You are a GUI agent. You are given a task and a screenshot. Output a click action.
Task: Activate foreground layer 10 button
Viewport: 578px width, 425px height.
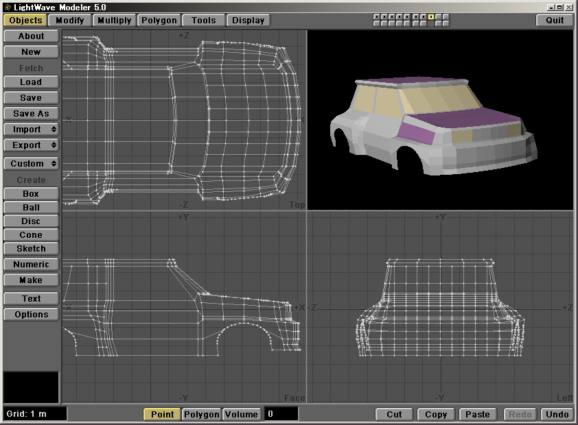coord(446,16)
